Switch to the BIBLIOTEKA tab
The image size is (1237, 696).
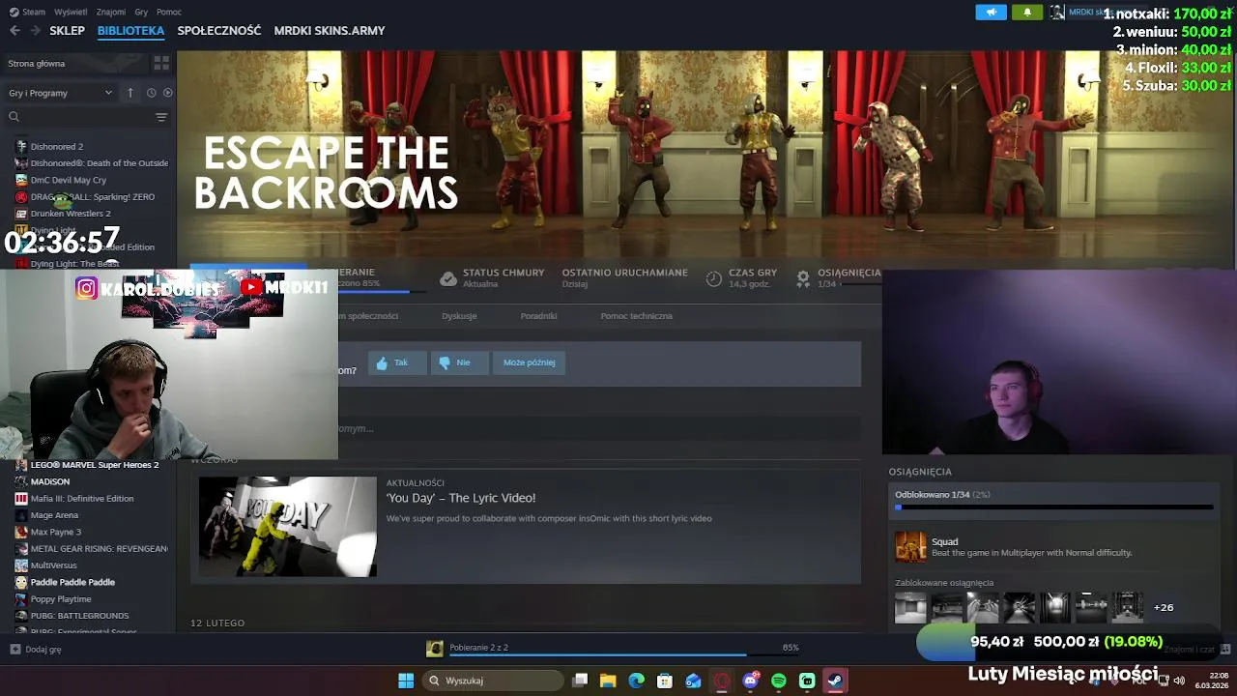(130, 31)
